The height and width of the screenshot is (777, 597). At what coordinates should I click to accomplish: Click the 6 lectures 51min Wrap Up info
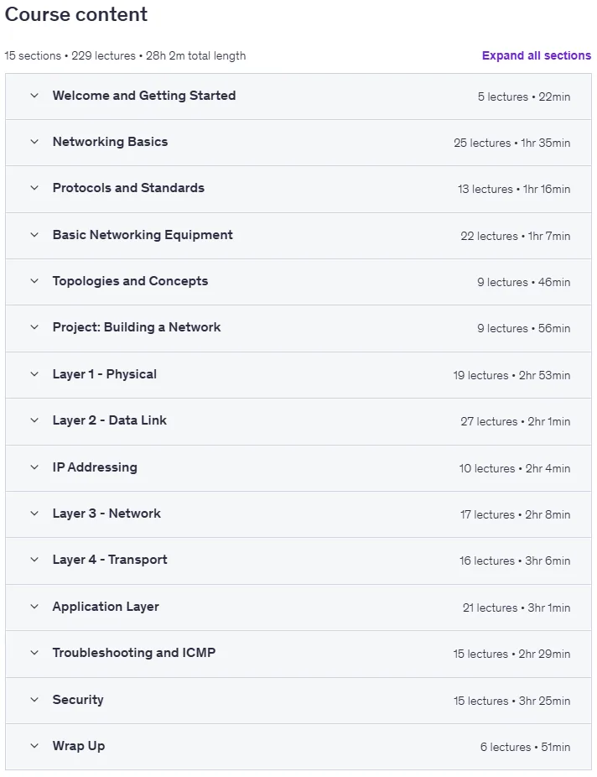tap(525, 747)
